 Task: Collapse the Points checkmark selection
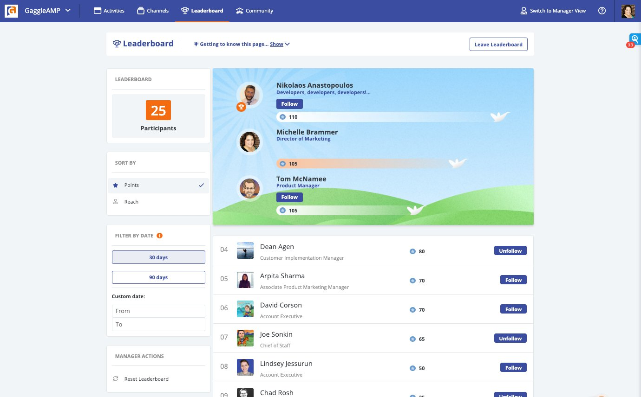[202, 185]
